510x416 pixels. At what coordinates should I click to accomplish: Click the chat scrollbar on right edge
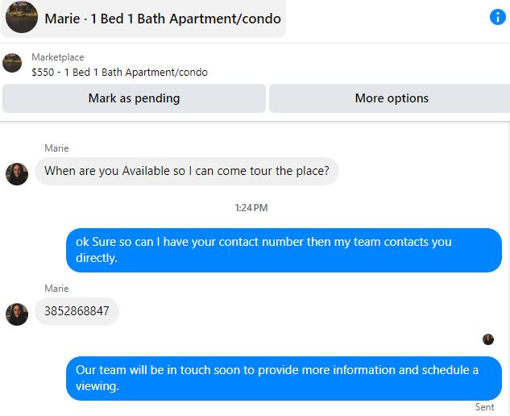coord(508,268)
